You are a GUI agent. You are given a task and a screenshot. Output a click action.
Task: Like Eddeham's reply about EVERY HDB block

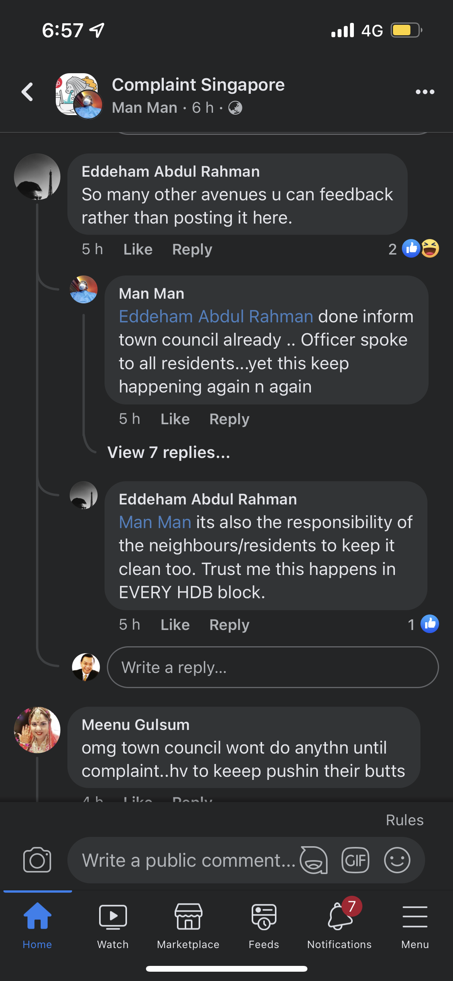175,625
